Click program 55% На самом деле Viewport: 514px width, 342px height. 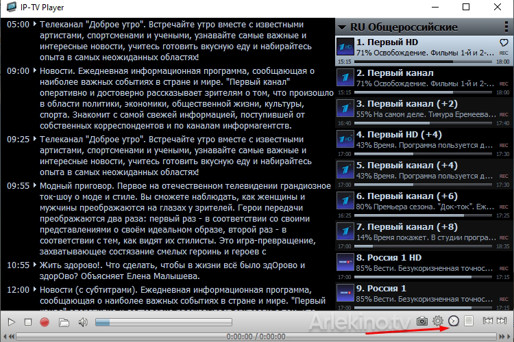[x=426, y=114]
